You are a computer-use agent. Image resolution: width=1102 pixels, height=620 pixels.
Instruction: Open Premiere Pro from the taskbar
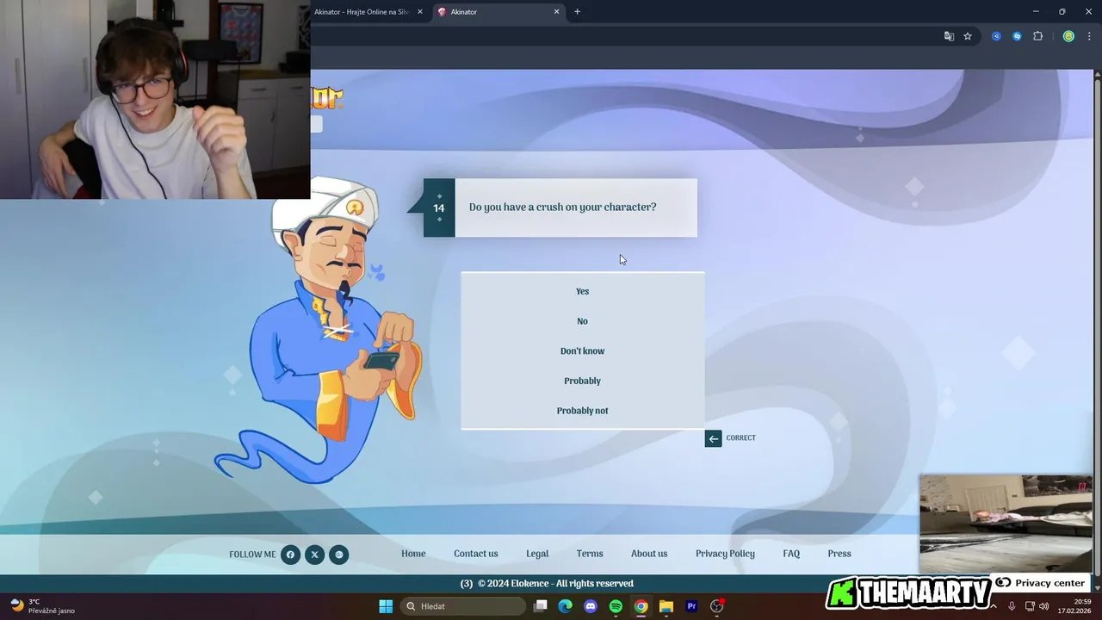pyautogui.click(x=691, y=606)
